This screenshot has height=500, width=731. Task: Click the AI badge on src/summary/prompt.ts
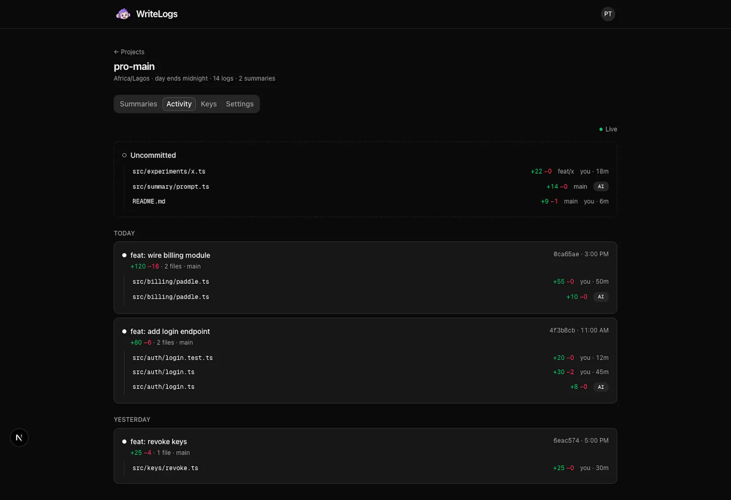[x=601, y=186]
